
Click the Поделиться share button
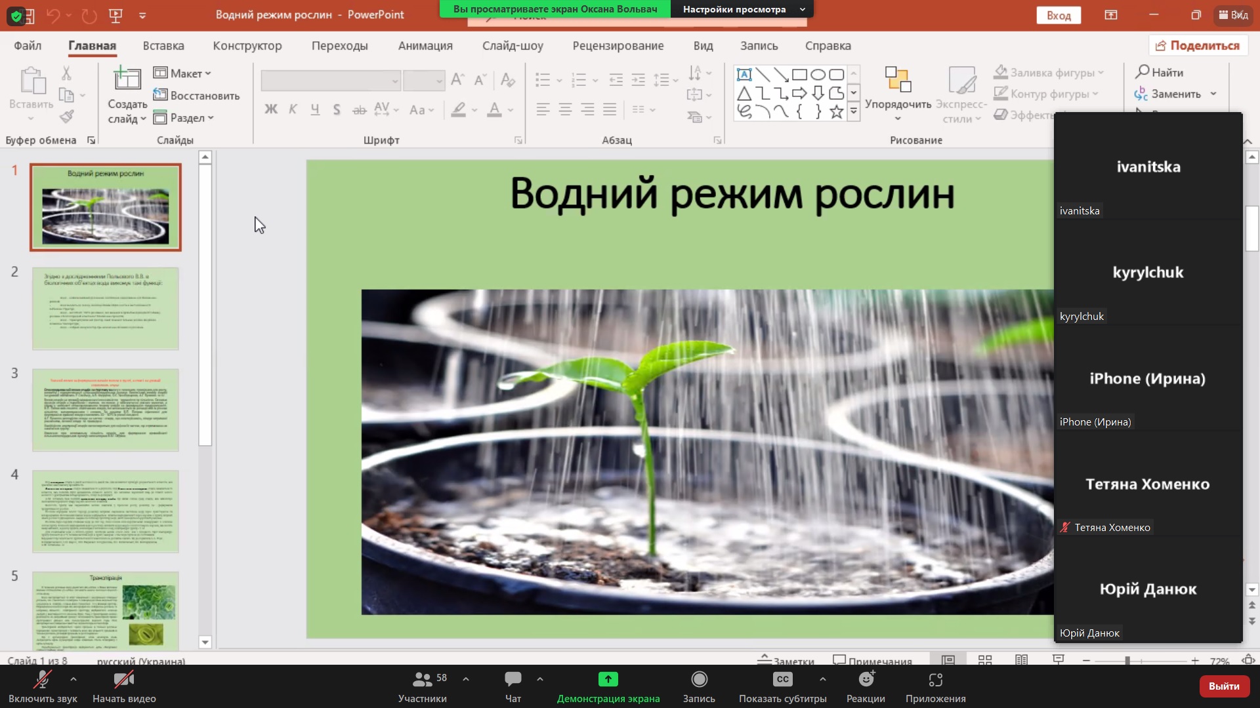(x=1198, y=45)
